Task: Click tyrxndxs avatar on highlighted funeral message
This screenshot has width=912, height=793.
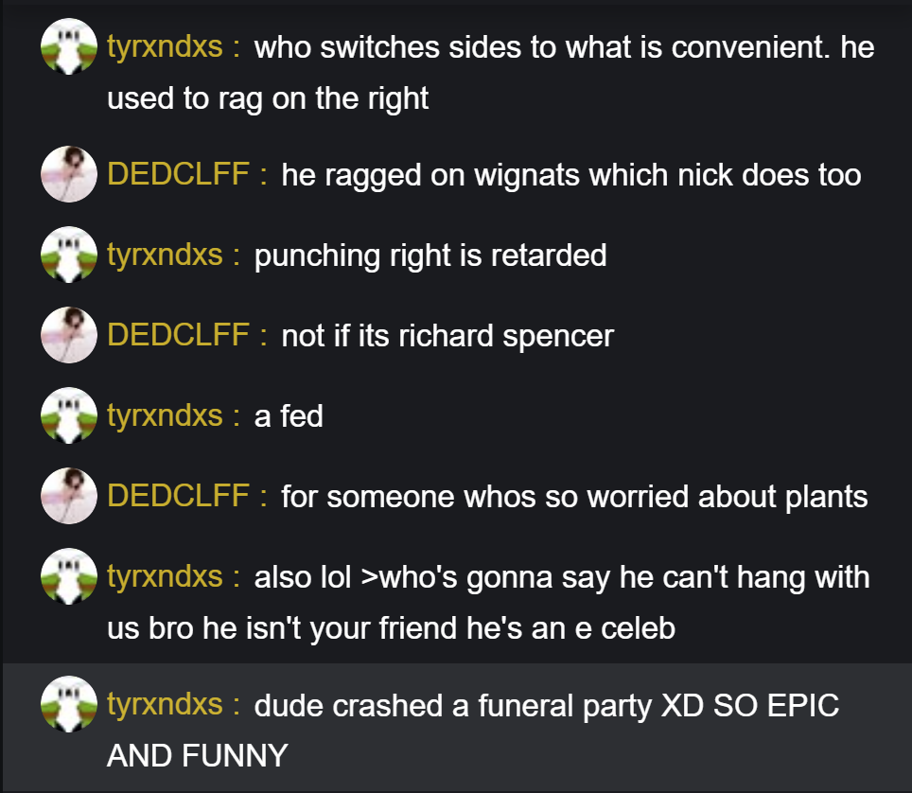Action: (69, 704)
